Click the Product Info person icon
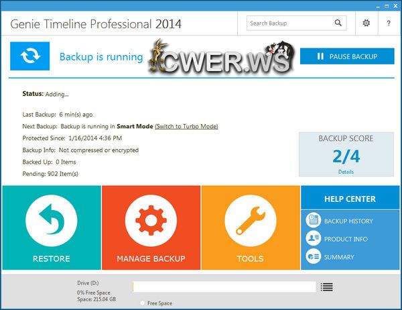Screen dimensions: 402x310 (x=313, y=238)
